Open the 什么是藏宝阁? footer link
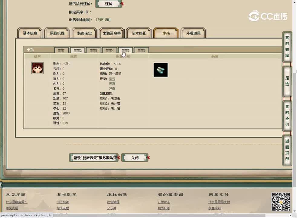Image resolution: width=297 pixels, height=218 pixels. pos(17,202)
